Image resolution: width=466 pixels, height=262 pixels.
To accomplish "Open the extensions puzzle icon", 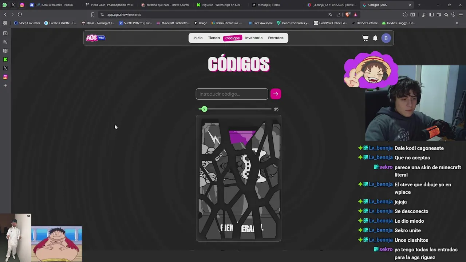I will tap(405, 15).
